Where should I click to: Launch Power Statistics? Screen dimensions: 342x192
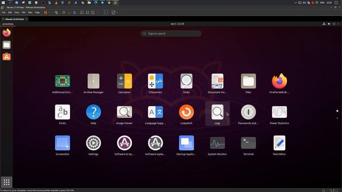tap(279, 115)
